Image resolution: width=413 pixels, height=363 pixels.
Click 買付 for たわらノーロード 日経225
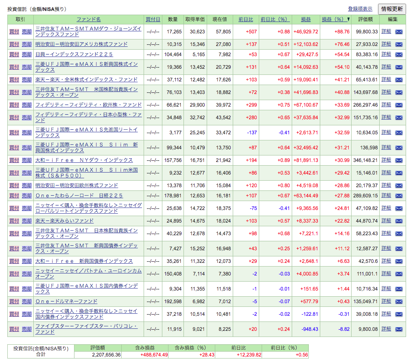(x=14, y=196)
